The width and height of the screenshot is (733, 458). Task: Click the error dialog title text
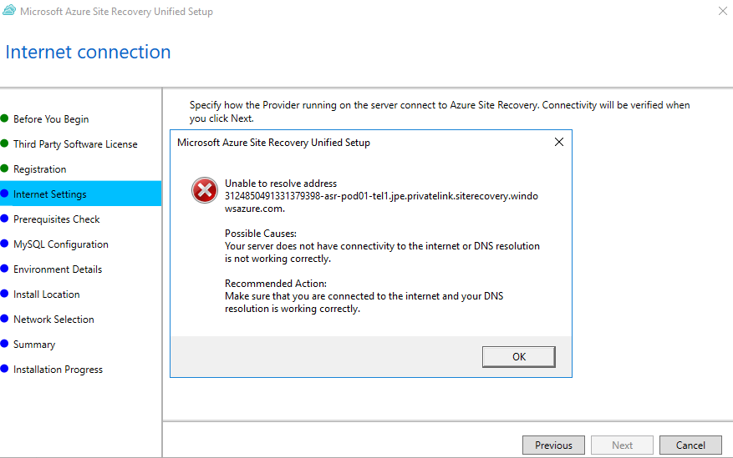pos(273,143)
